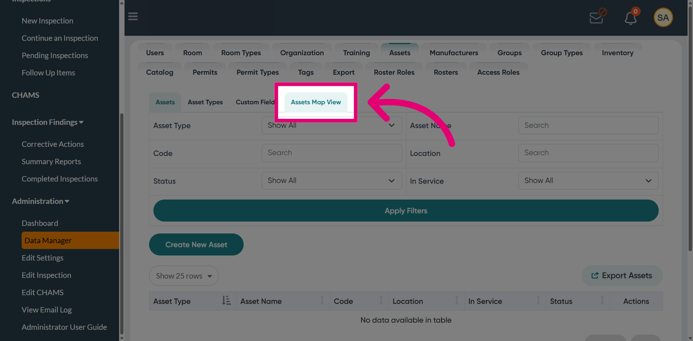Open Continue an Inspection link
This screenshot has height=341, width=693.
pyautogui.click(x=60, y=38)
